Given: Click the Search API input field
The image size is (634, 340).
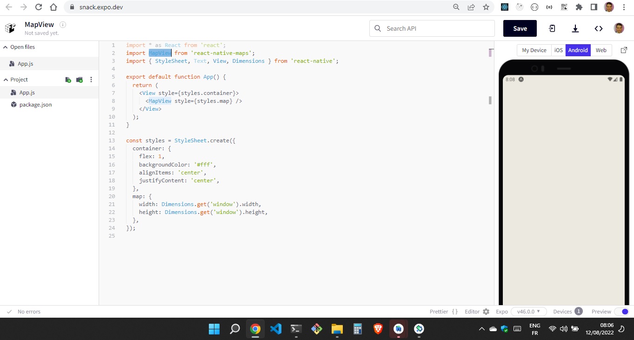Looking at the screenshot, I should (432, 28).
